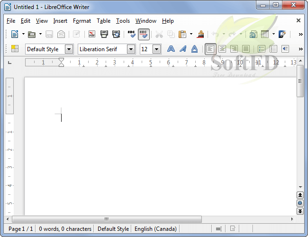
Task: Expand New document dropdown arrow
Action: pos(23,34)
